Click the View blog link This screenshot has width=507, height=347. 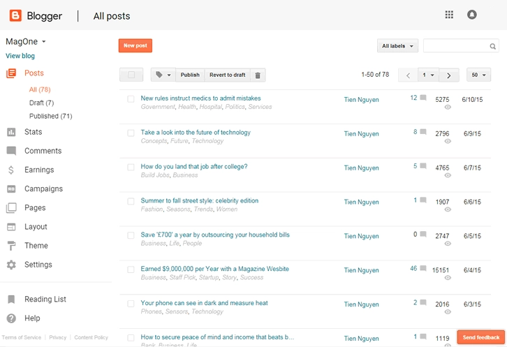click(20, 56)
